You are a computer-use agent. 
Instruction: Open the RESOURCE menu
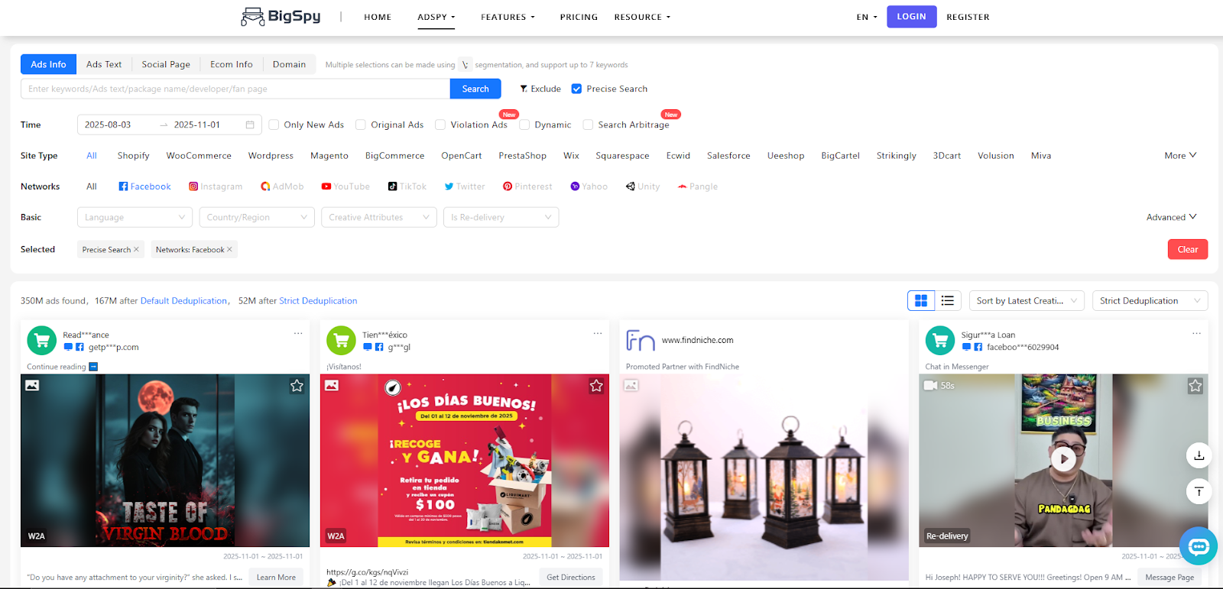tap(642, 17)
